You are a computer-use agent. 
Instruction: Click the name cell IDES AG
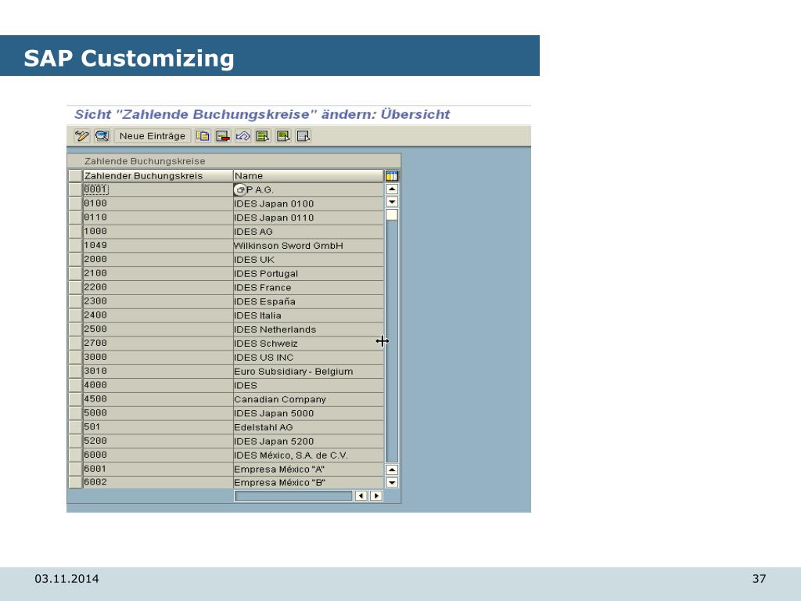coord(308,232)
